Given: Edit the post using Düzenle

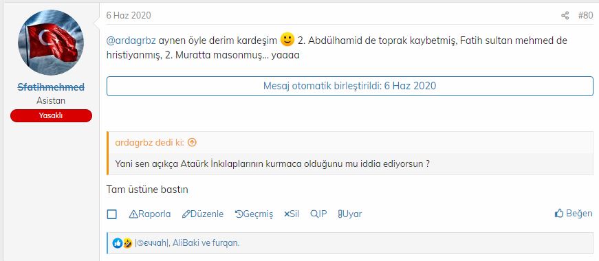Looking at the screenshot, I should point(203,214).
